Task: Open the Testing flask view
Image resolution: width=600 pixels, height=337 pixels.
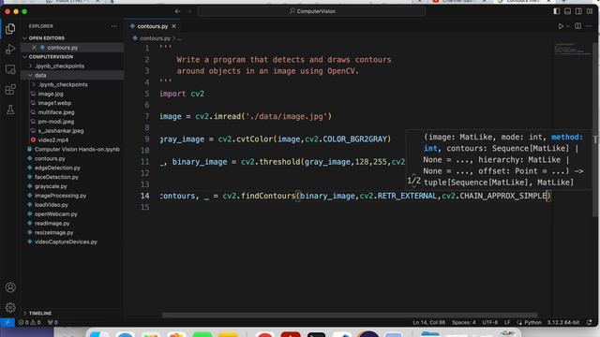Action: tap(10, 110)
